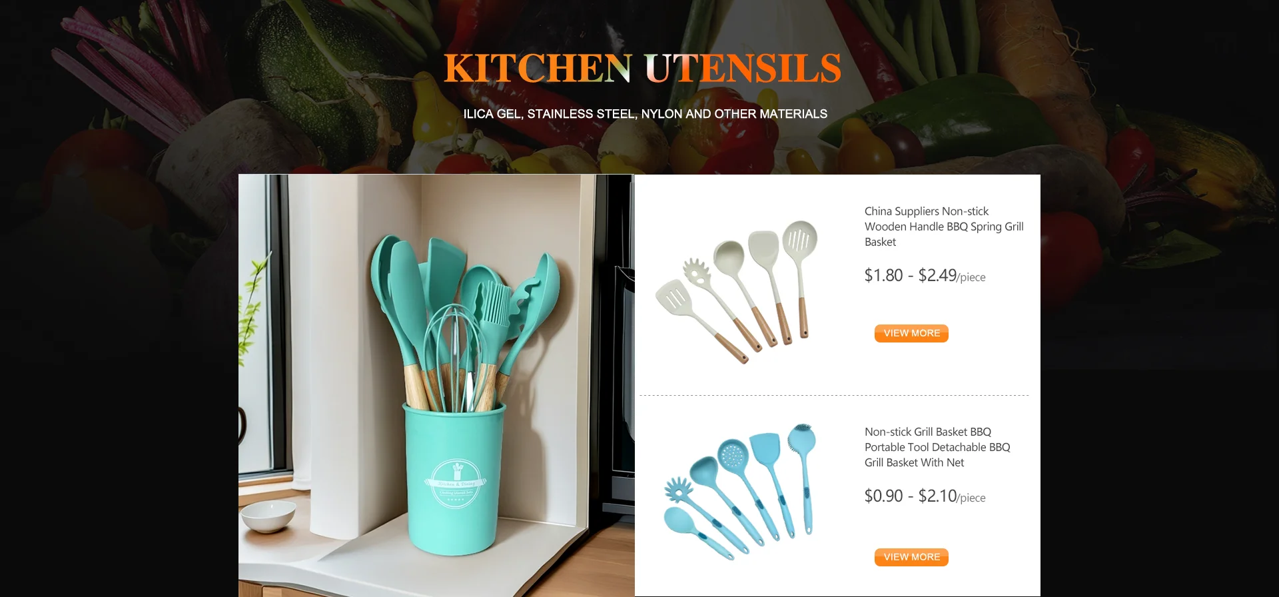
Task: Click the KITCHEN UTENSILS heading
Action: [642, 68]
